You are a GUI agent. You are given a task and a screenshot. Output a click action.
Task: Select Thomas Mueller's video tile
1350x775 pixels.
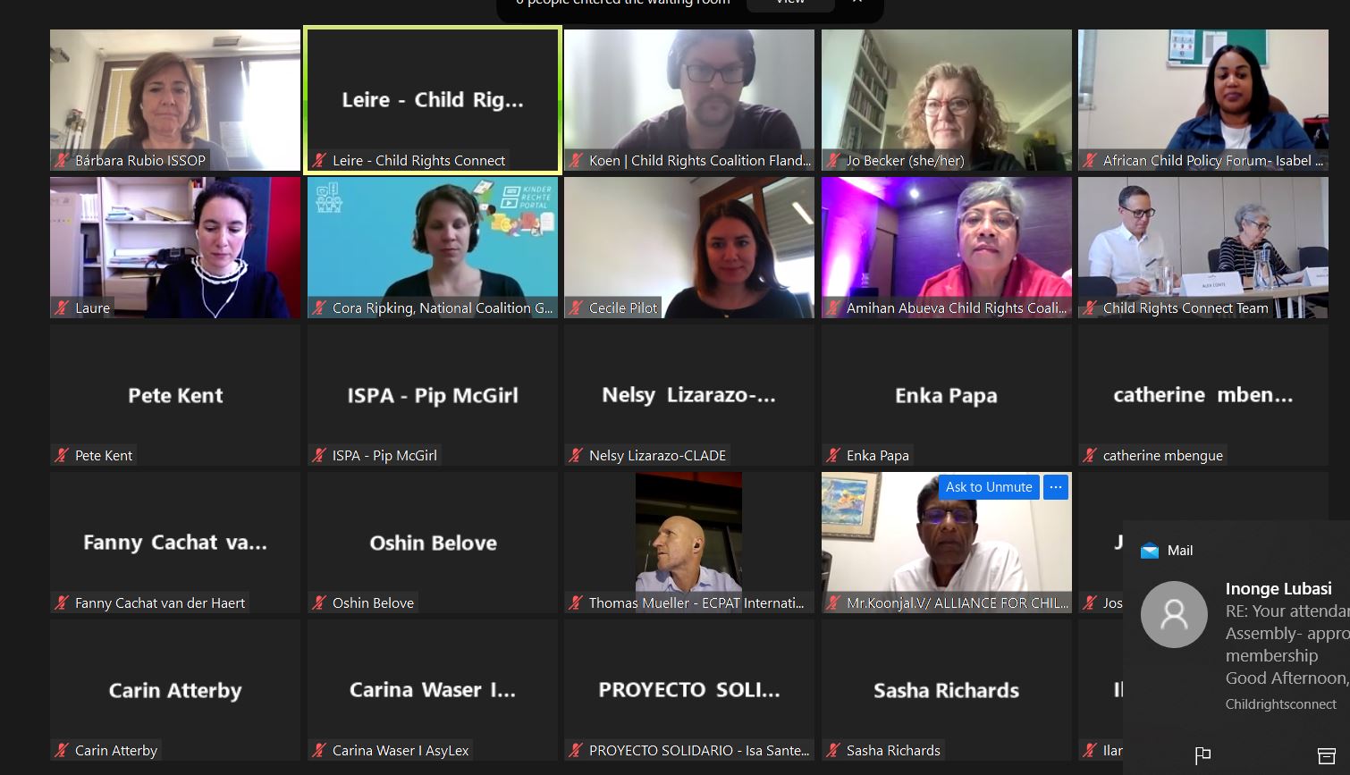(x=688, y=543)
